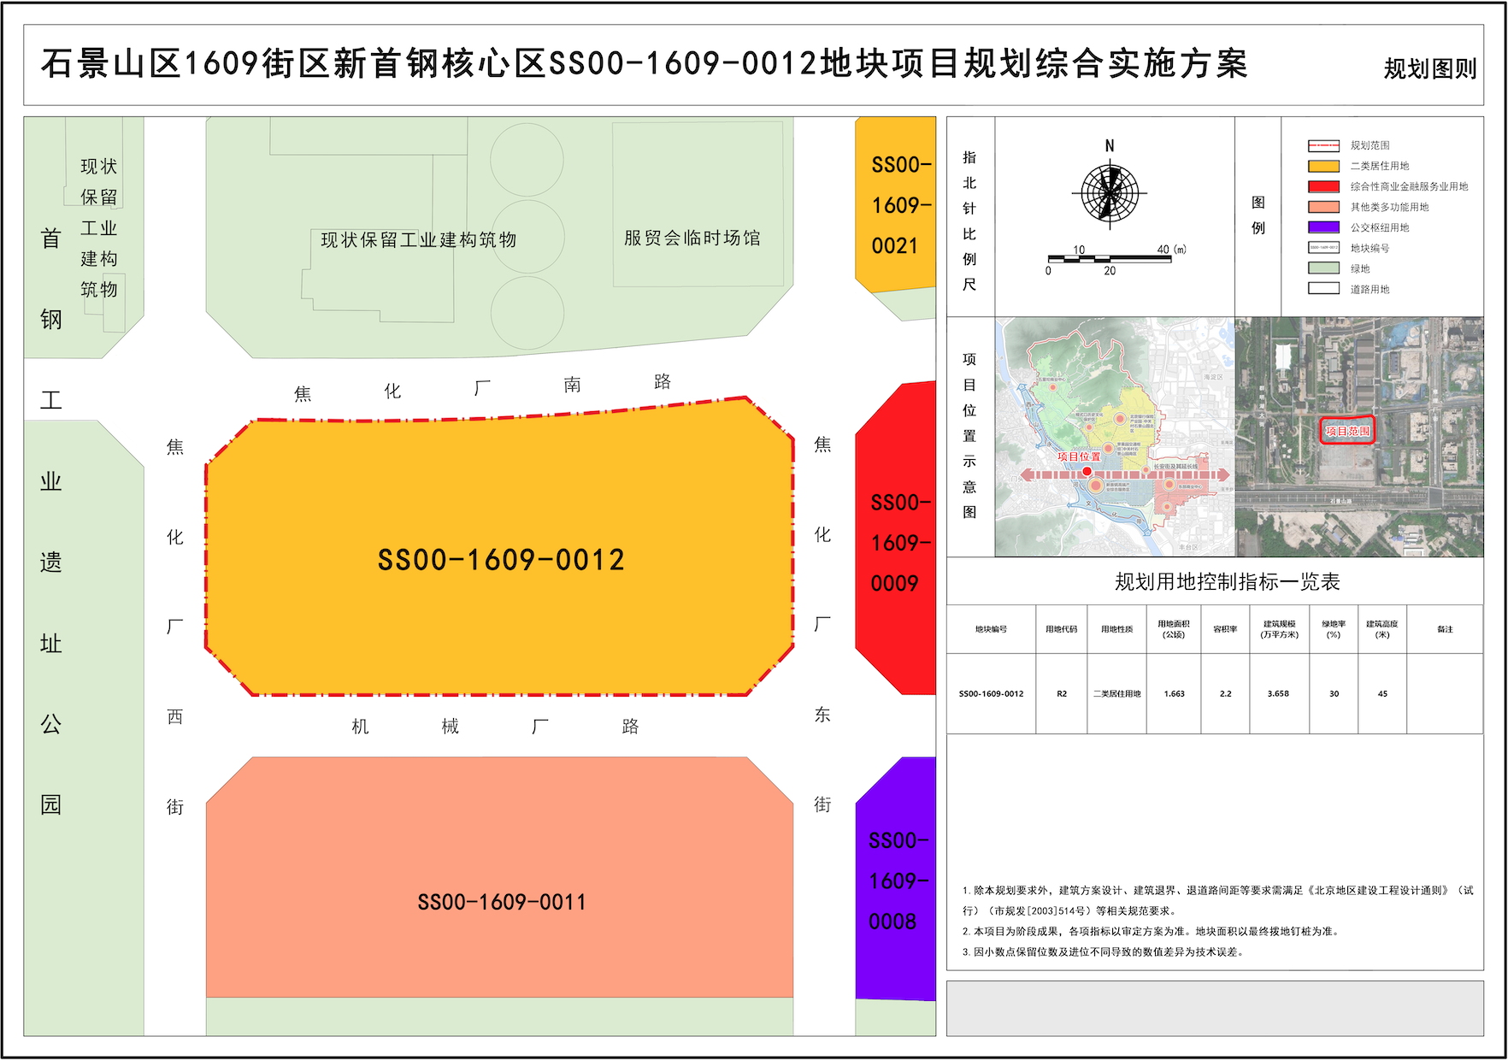Click the large SS00-1609-0012 label inside yellow parcel
1508x1060 pixels.
pos(501,560)
